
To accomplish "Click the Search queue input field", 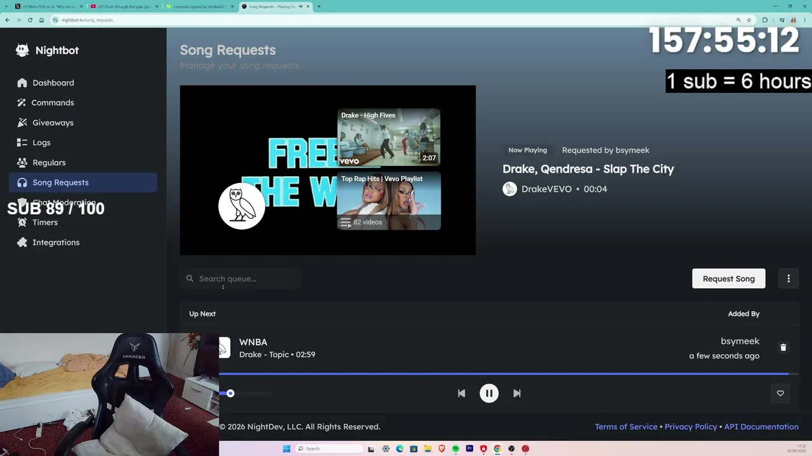I will 240,279.
